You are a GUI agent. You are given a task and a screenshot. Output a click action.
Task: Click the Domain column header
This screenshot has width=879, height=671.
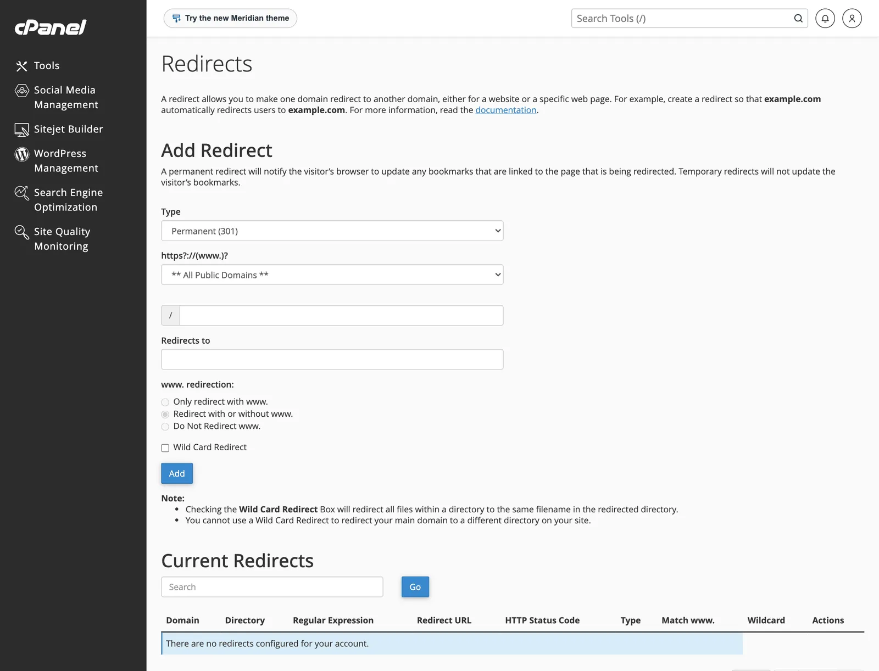[x=182, y=620]
